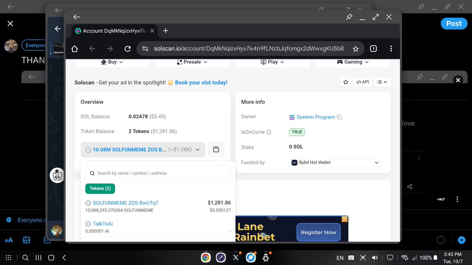Open System Program owner link
This screenshot has width=472, height=265.
click(315, 117)
